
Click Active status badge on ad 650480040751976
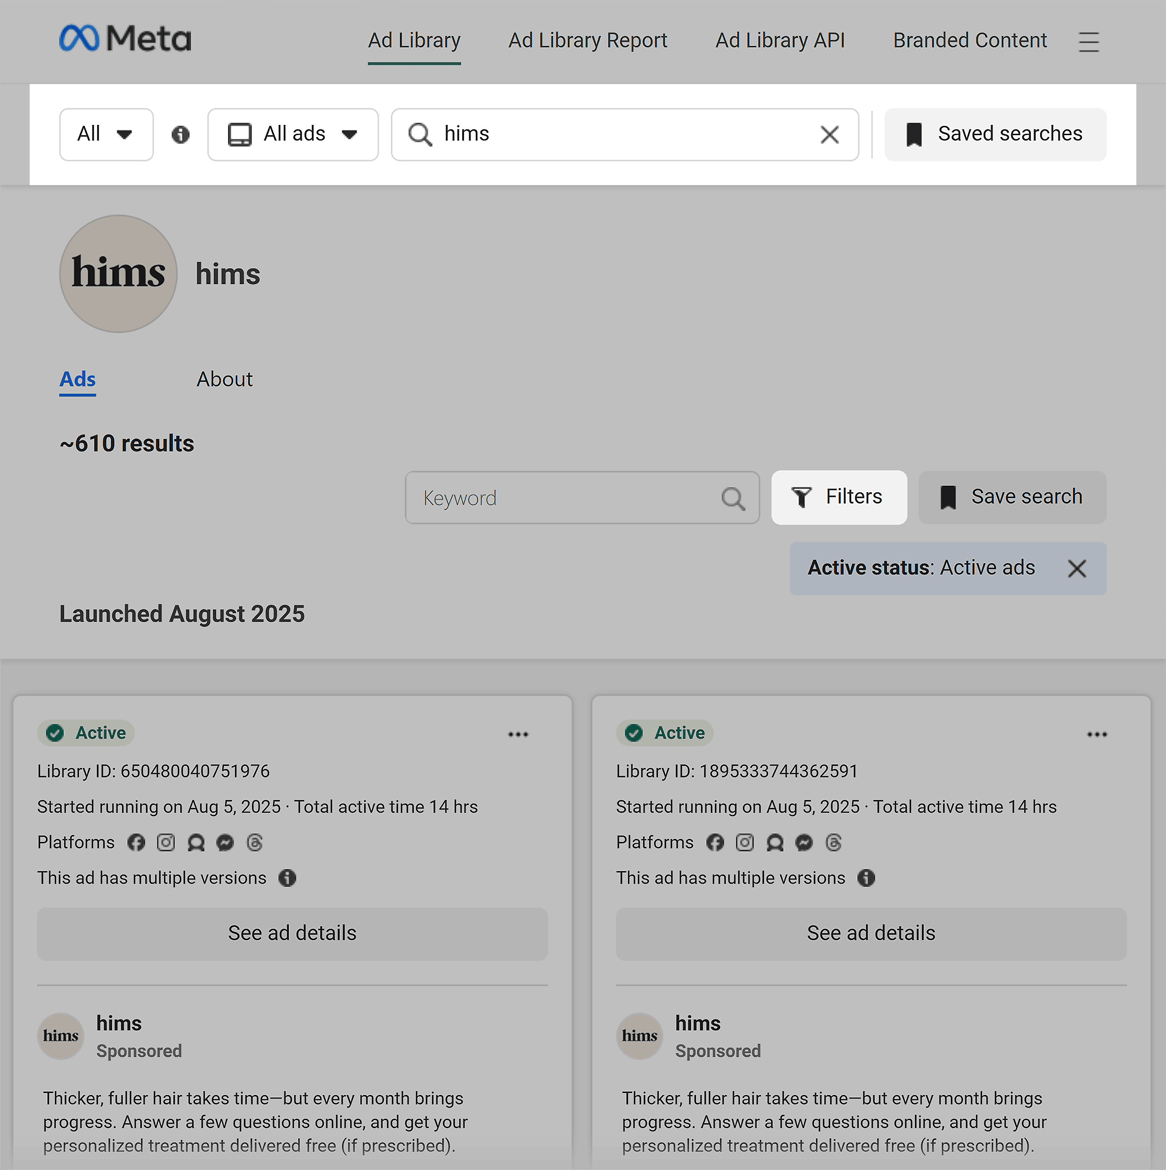[x=86, y=733]
